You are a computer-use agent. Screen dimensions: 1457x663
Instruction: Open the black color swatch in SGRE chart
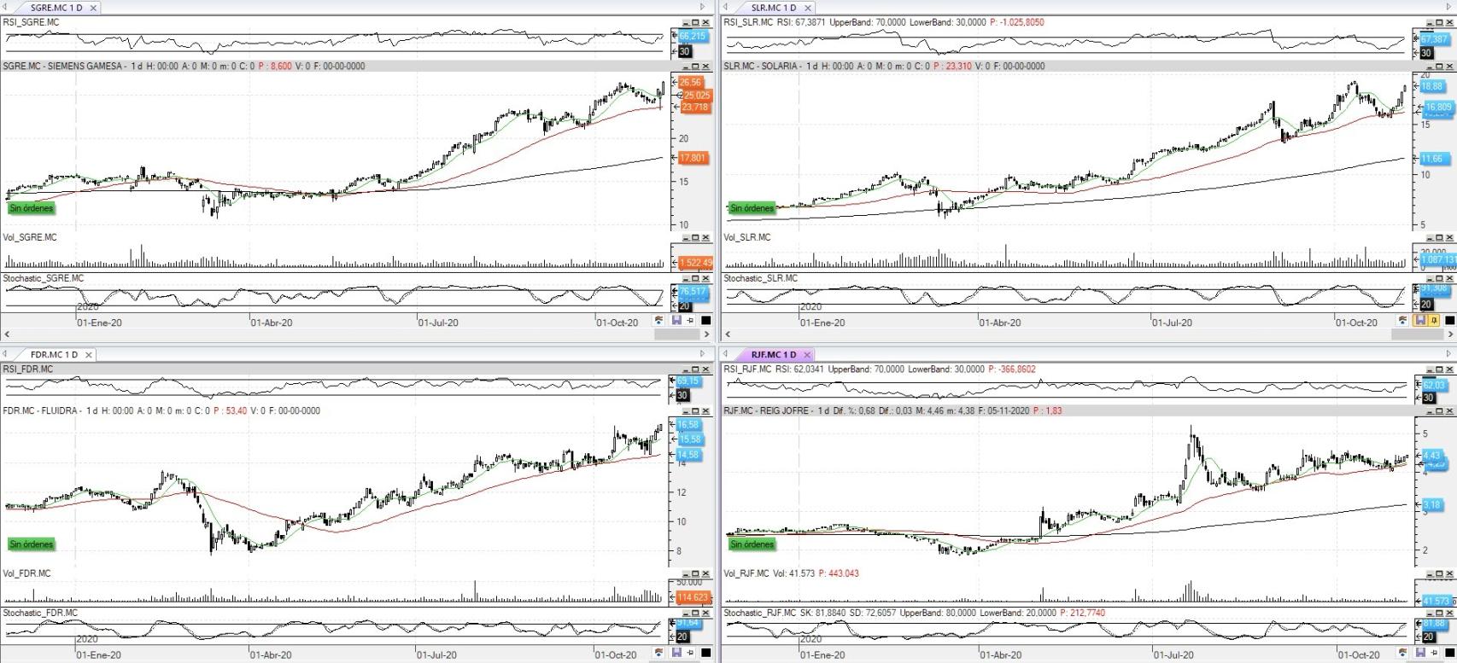[706, 321]
